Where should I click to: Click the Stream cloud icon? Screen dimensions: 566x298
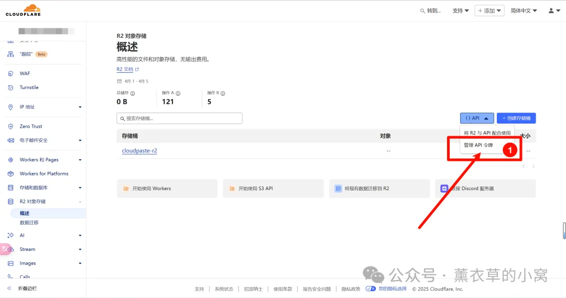[10, 249]
